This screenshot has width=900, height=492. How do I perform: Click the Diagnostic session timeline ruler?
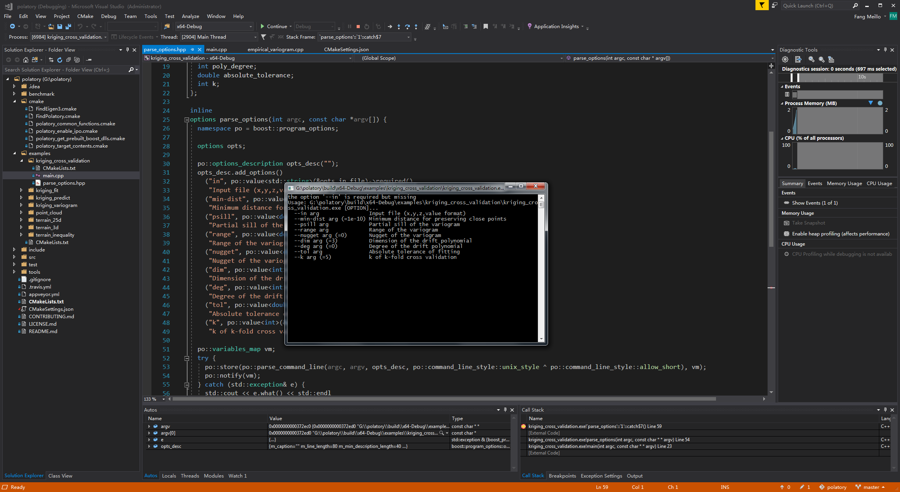pos(836,77)
